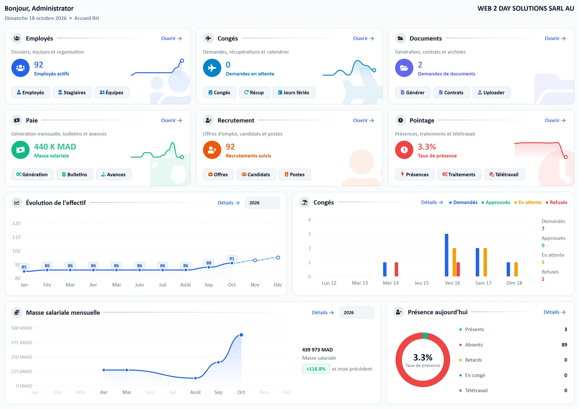This screenshot has height=409, width=579.
Task: Click the Uploader documents button
Action: 491,92
